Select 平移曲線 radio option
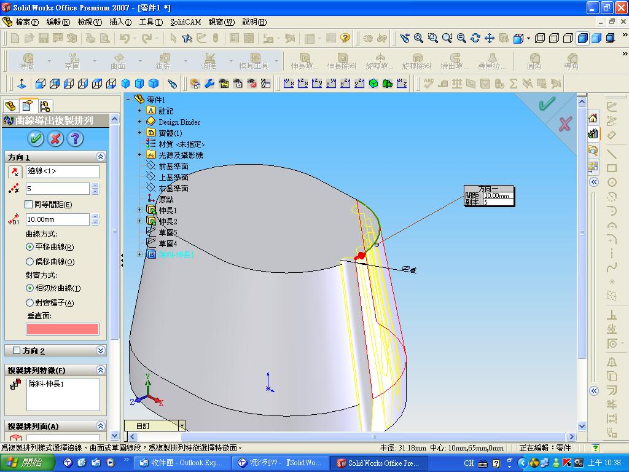The width and height of the screenshot is (629, 472). point(29,247)
